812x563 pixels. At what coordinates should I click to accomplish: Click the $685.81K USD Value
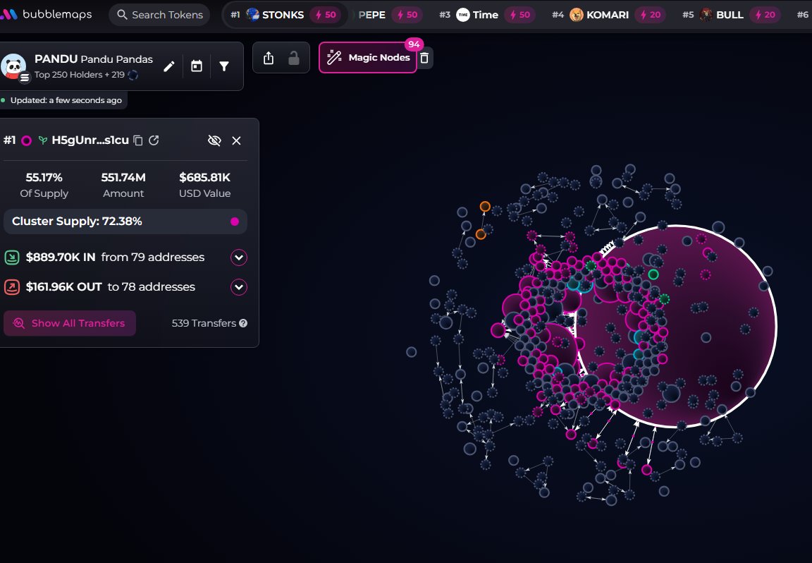pos(204,177)
